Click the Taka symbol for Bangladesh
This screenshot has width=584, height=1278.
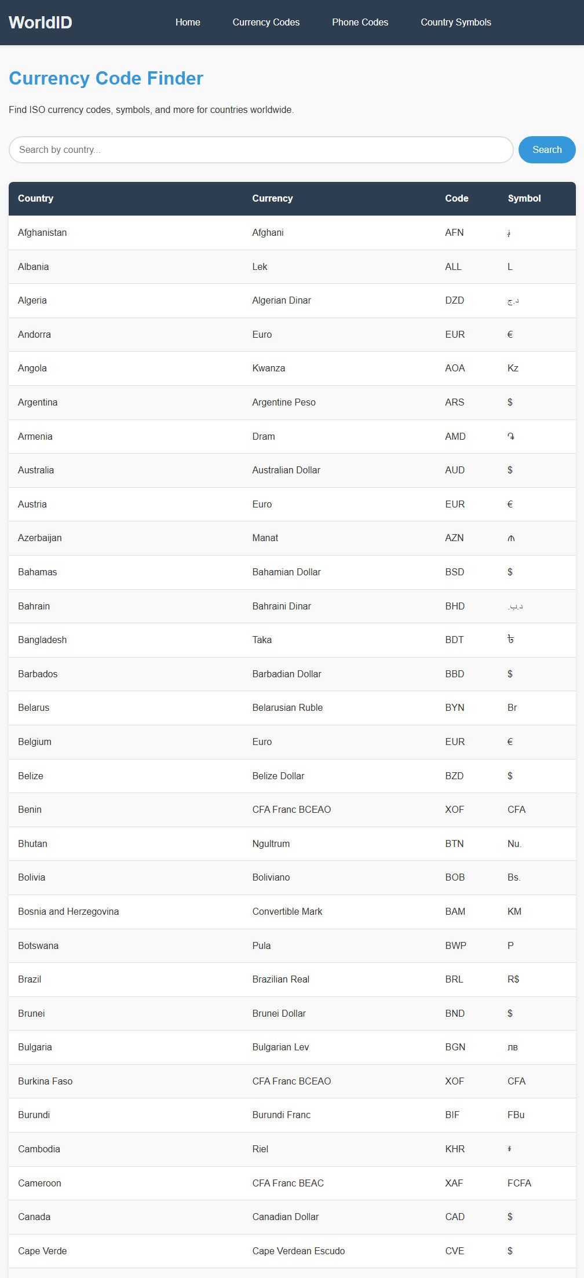pos(510,640)
